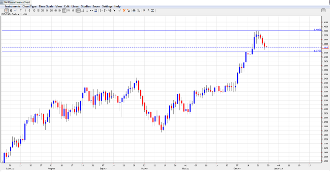Screen dimensions: 330x185
Task: Switch to 1 minute time scale
Action: coord(25,10)
